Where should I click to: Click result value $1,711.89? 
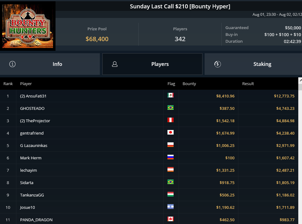coord(286,207)
